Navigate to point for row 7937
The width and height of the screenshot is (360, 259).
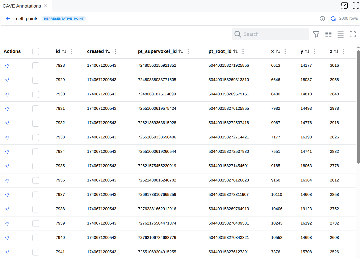pos(7,195)
